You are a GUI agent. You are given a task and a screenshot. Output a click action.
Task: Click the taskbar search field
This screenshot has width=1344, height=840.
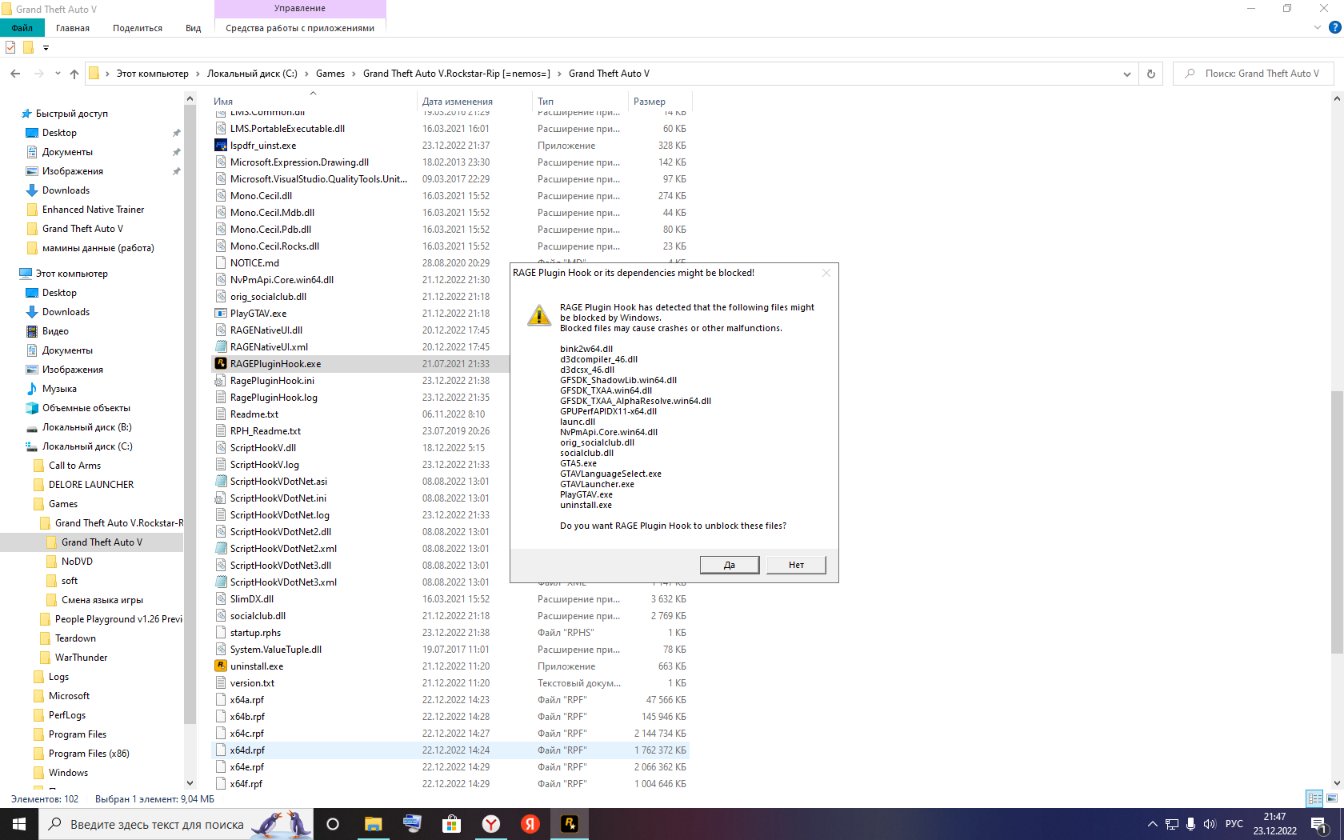click(x=176, y=824)
